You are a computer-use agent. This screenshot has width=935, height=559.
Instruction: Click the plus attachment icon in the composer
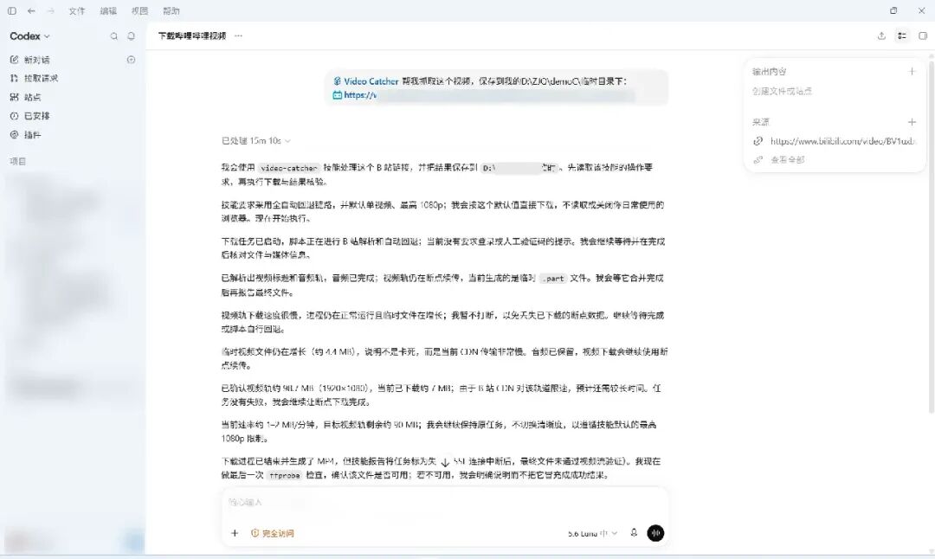(x=235, y=533)
